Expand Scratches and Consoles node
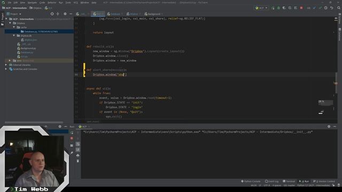342x192 pixels. point(6,69)
